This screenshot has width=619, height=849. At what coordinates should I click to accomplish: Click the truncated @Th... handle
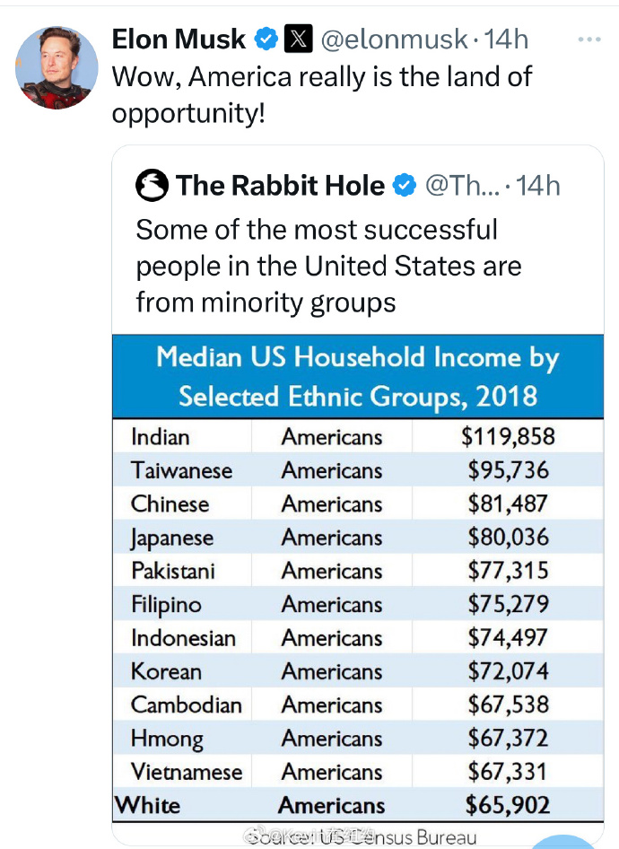pos(463,185)
